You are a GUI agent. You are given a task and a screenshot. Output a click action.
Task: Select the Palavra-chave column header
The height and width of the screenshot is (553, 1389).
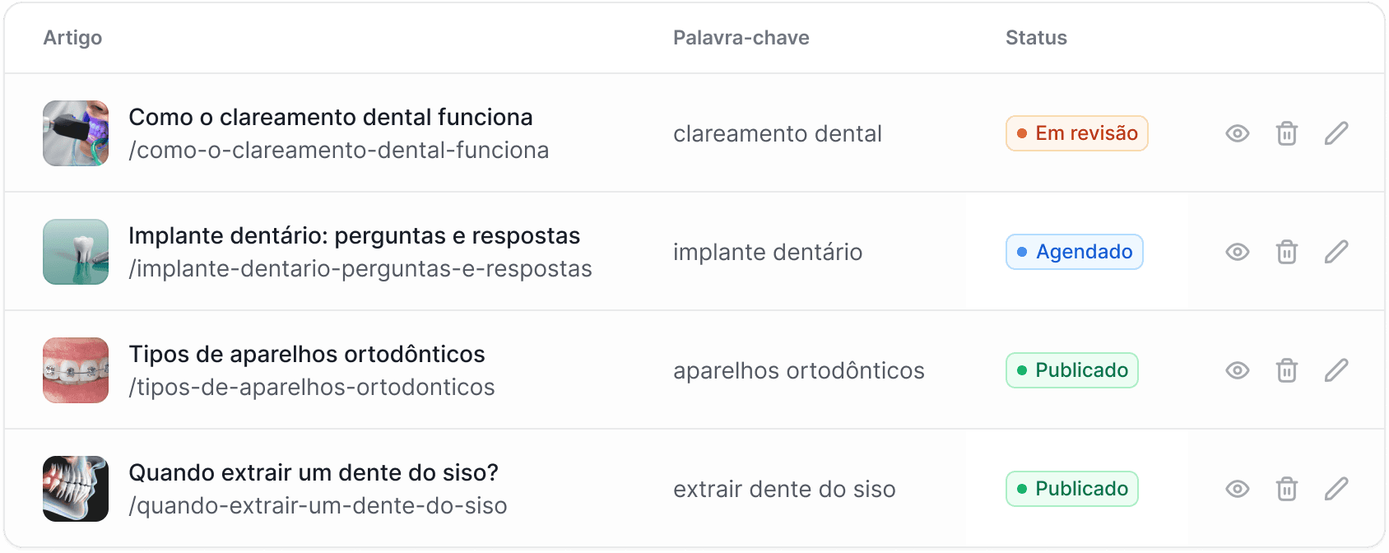click(741, 37)
